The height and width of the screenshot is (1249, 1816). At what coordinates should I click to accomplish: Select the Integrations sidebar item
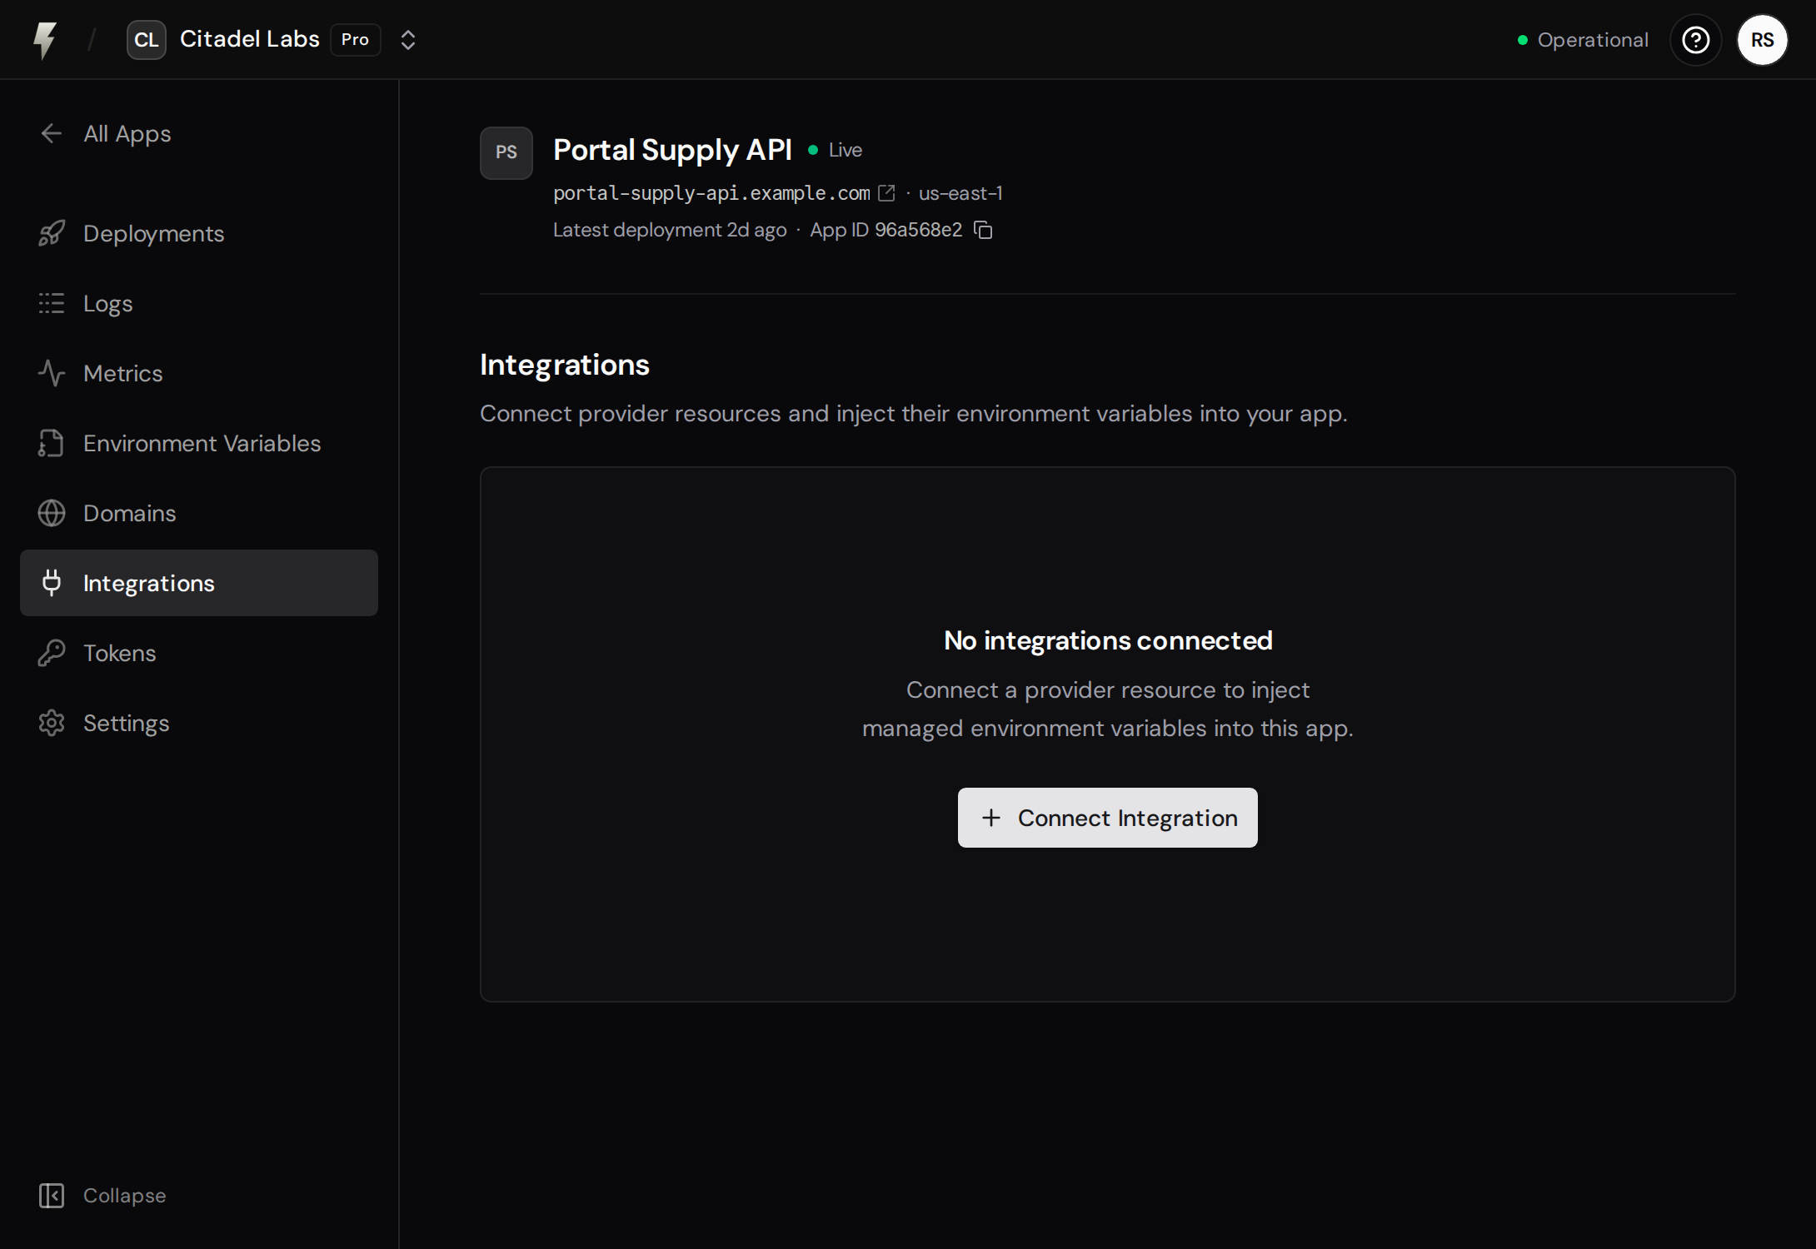click(199, 583)
